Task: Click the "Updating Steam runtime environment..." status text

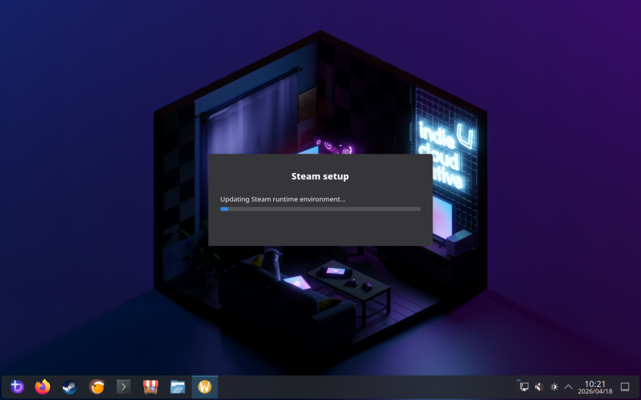Action: [x=282, y=199]
